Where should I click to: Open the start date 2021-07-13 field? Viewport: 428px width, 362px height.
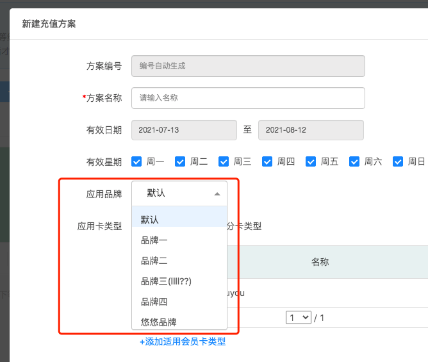[x=184, y=130]
